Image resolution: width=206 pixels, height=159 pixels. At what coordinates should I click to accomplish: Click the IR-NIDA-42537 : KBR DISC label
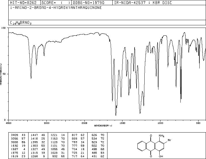pos(143,3)
